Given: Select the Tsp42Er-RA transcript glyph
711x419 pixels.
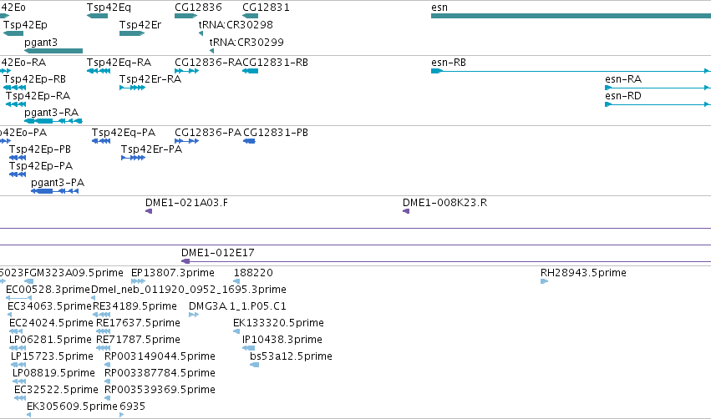Looking at the screenshot, I should [132, 88].
